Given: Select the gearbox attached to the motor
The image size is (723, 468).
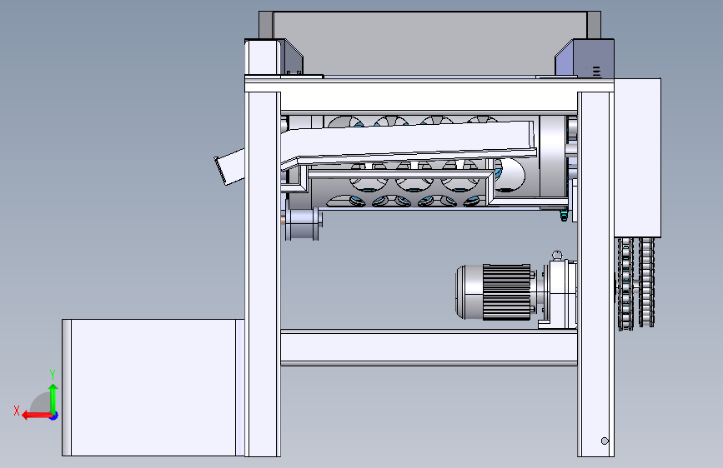Looking at the screenshot, I should coord(559,294).
